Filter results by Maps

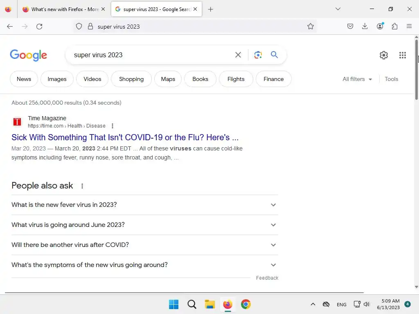168,79
